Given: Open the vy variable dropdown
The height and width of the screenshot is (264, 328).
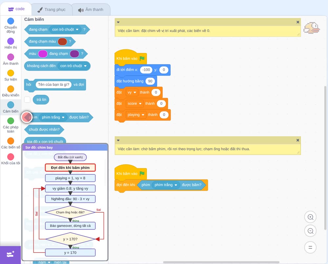Looking at the screenshot, I should 132,92.
